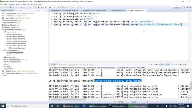Select pom.xml in Project Explorer tree

click(9, 69)
